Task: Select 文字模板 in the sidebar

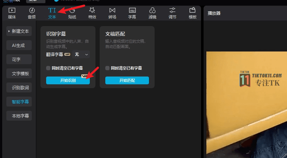Action: [19, 73]
